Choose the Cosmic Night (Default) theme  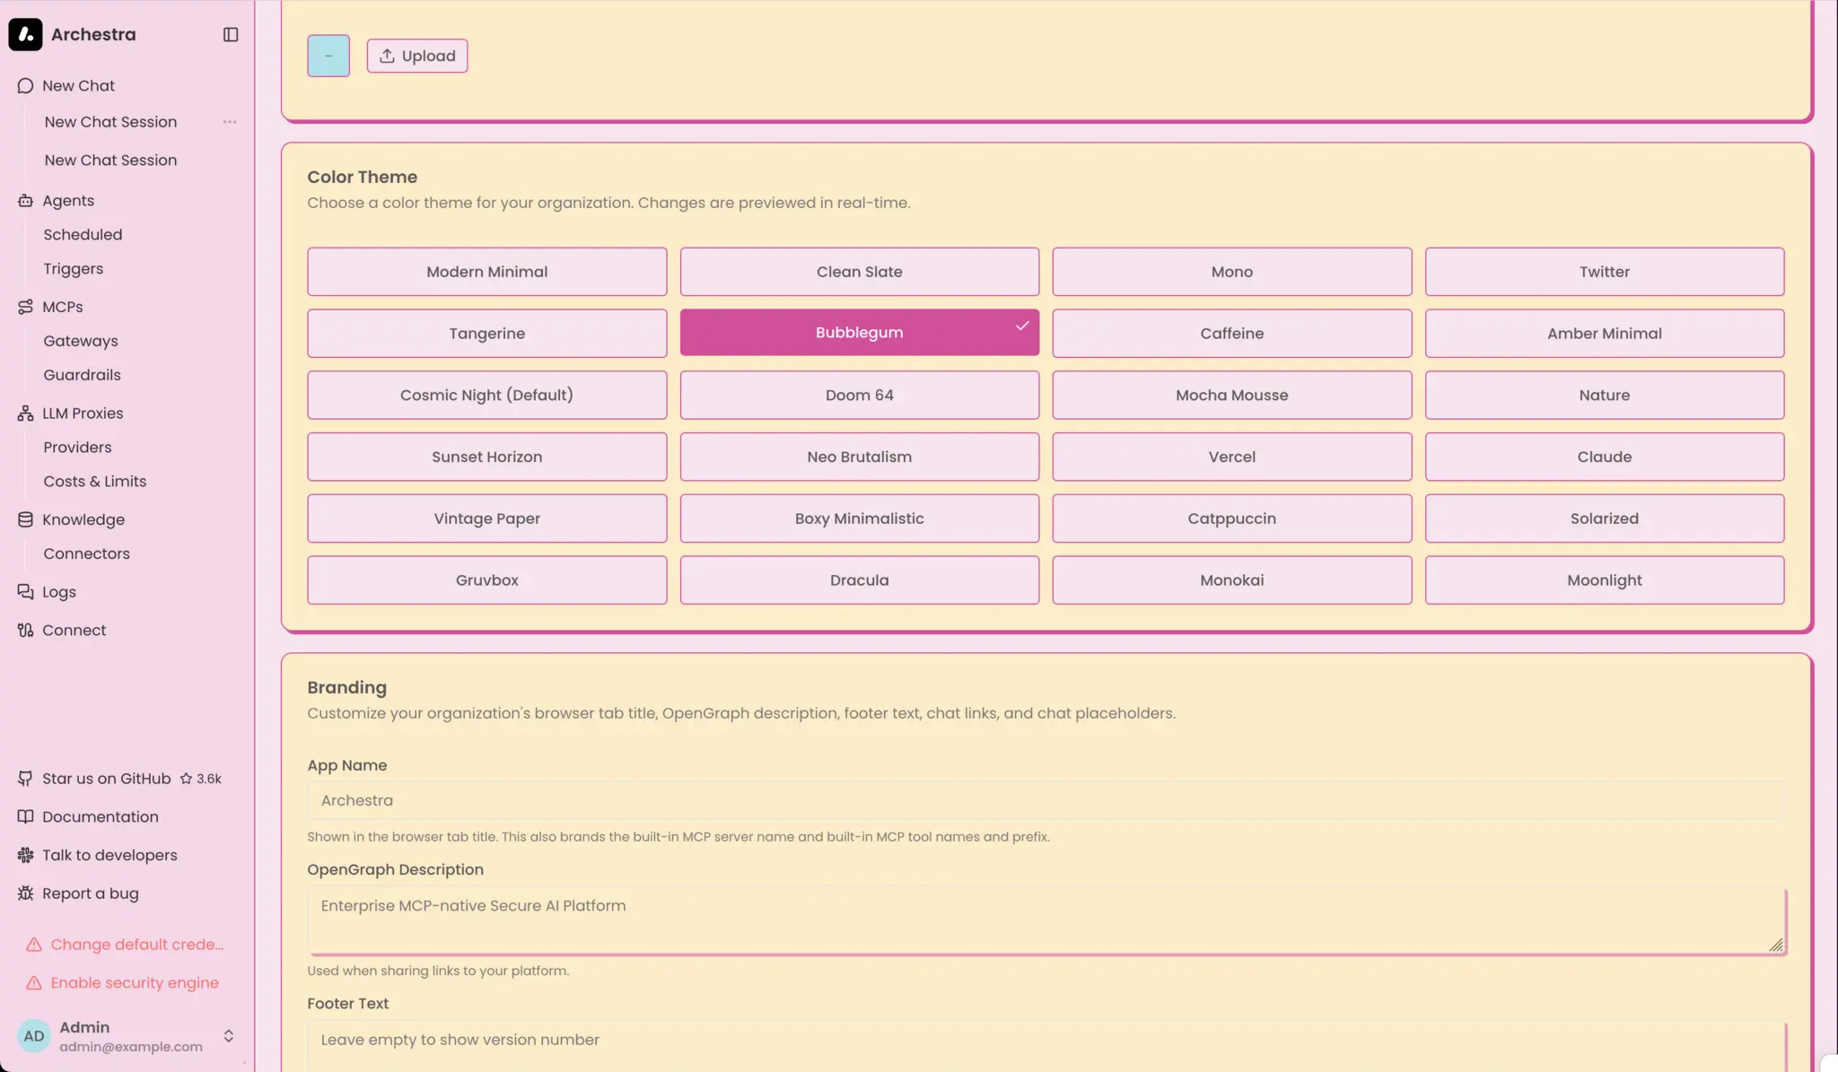pyautogui.click(x=486, y=395)
